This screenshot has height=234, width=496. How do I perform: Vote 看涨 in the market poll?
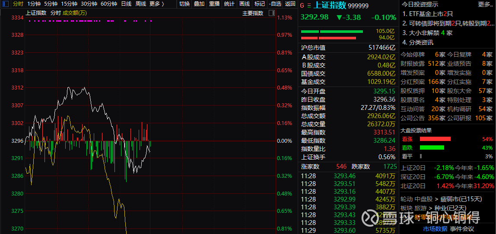[407, 139]
